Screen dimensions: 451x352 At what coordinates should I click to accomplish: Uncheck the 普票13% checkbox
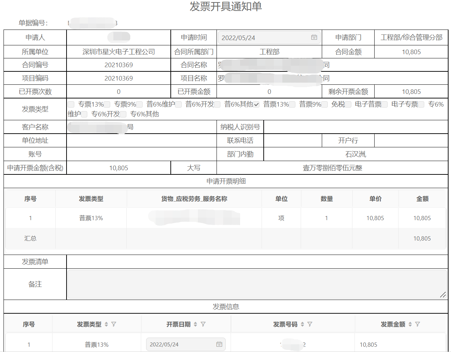(x=256, y=104)
